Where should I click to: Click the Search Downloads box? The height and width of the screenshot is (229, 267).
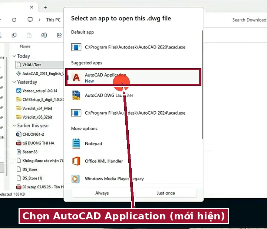click(x=250, y=20)
